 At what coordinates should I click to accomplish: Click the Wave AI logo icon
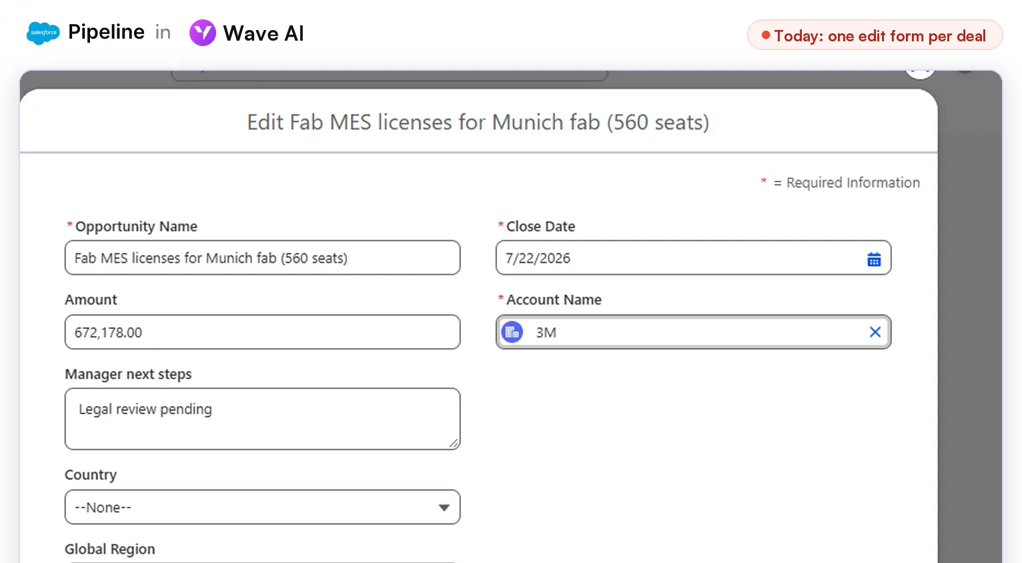tap(203, 33)
